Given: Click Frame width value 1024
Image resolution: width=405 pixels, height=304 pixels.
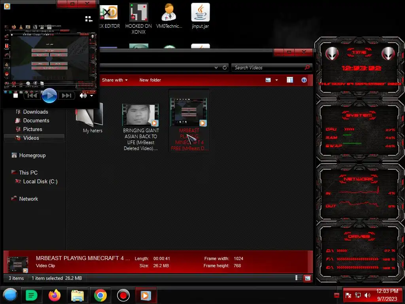Looking at the screenshot, I should coord(238,258).
